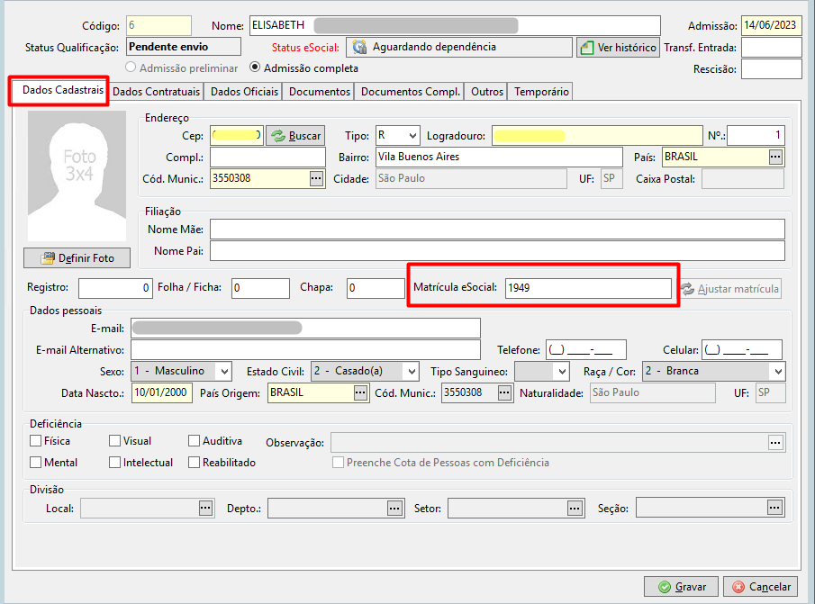Click the Folha / Ficha field
The width and height of the screenshot is (815, 604).
[x=260, y=288]
